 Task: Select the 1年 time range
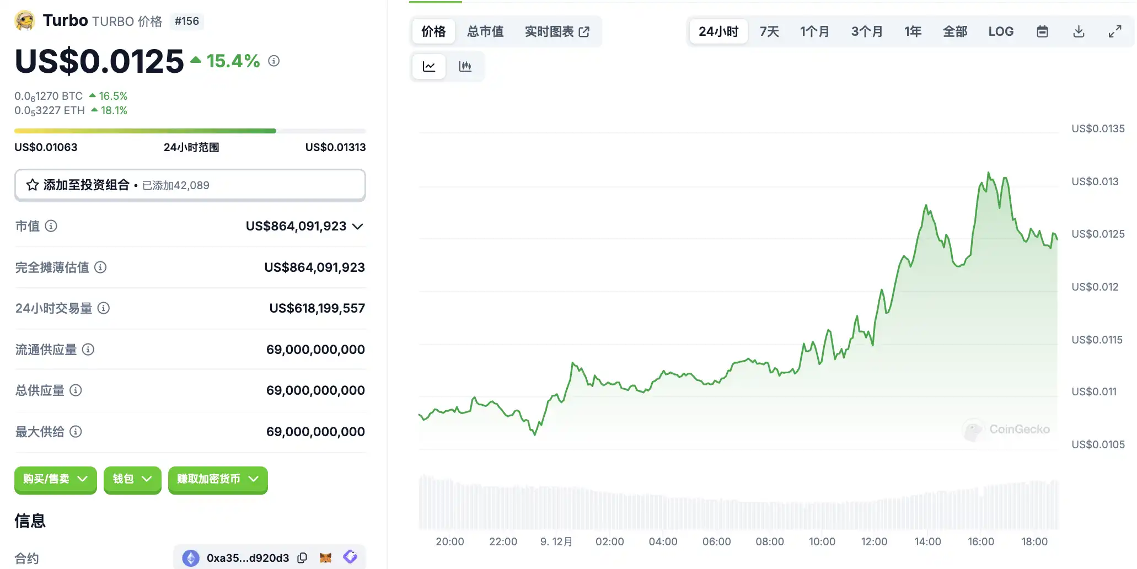click(x=913, y=31)
